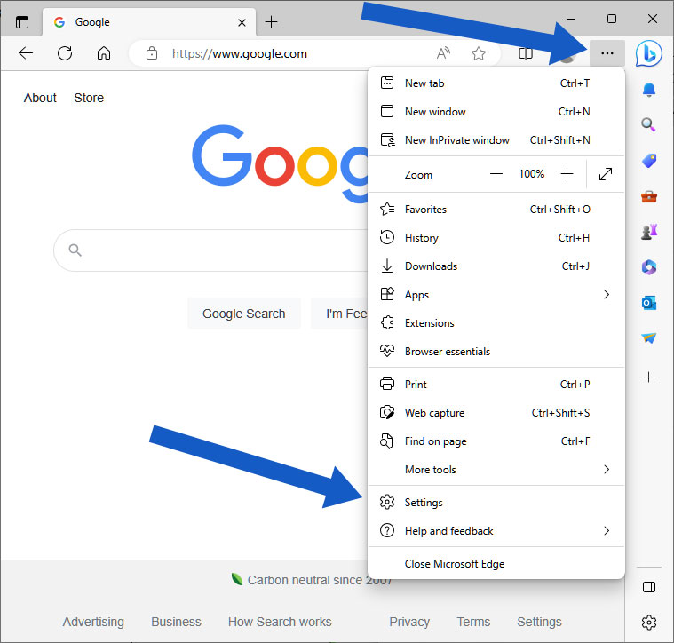
Task: Open History from the menu
Action: [x=496, y=238]
